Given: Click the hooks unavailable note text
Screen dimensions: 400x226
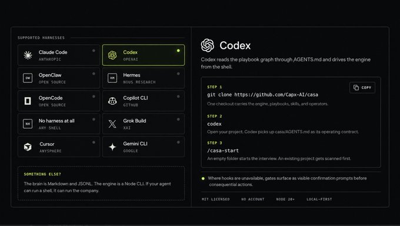Looking at the screenshot, I should [x=287, y=181].
